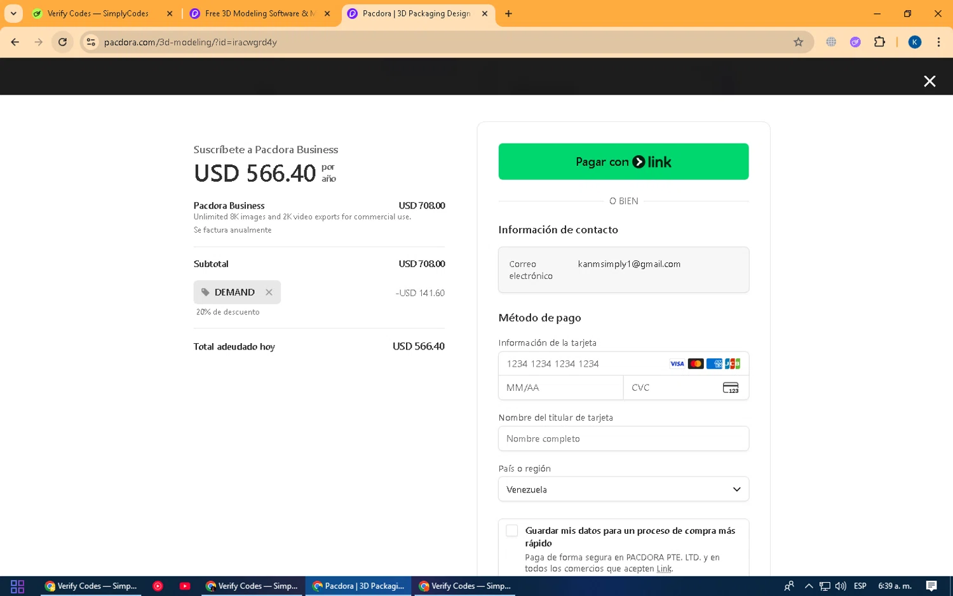953x596 pixels.
Task: Click the globe extension icon
Action: coord(831,42)
